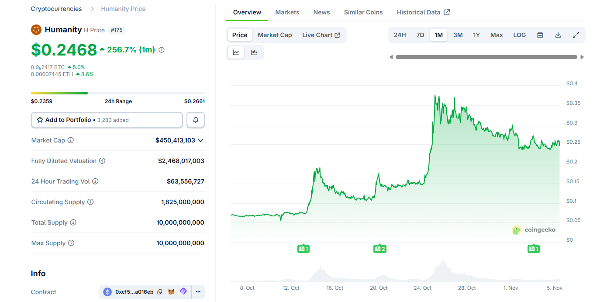Add Humanity to Portfolio
The width and height of the screenshot is (607, 302).
[107, 120]
